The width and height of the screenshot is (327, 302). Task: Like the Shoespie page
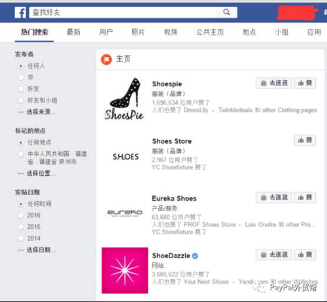305,83
